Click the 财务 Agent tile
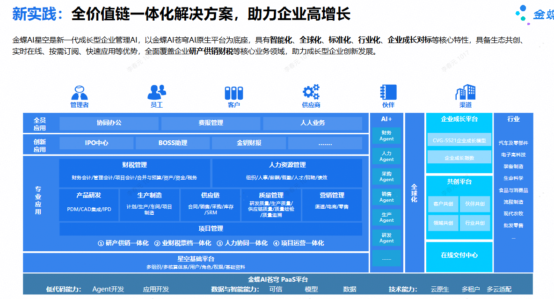The image size is (554, 299). [x=386, y=136]
